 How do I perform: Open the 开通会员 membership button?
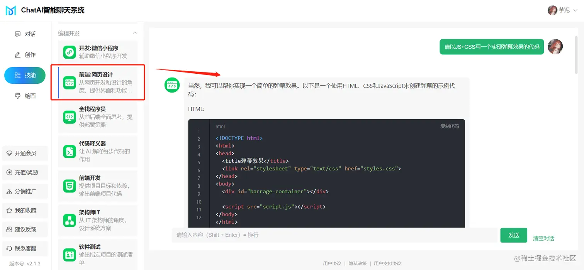click(25, 153)
